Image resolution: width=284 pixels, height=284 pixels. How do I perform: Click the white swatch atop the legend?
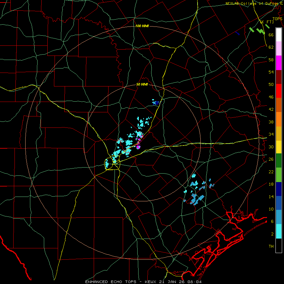coord(279,35)
